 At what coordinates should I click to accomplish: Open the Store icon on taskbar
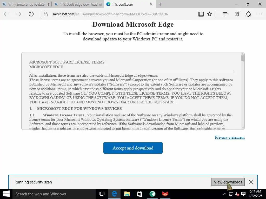pos(139,194)
